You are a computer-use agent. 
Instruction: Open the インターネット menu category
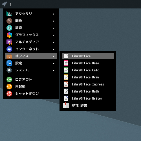(31, 49)
